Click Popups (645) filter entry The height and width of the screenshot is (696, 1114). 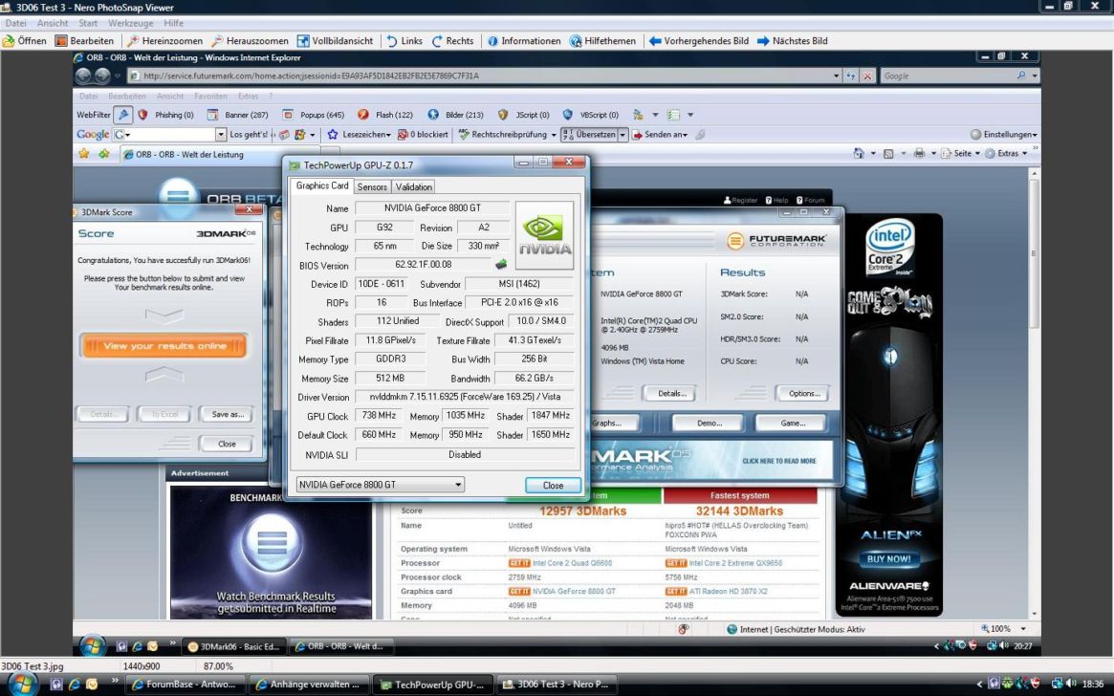314,115
